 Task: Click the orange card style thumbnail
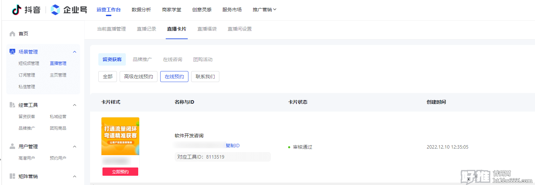click(120, 136)
